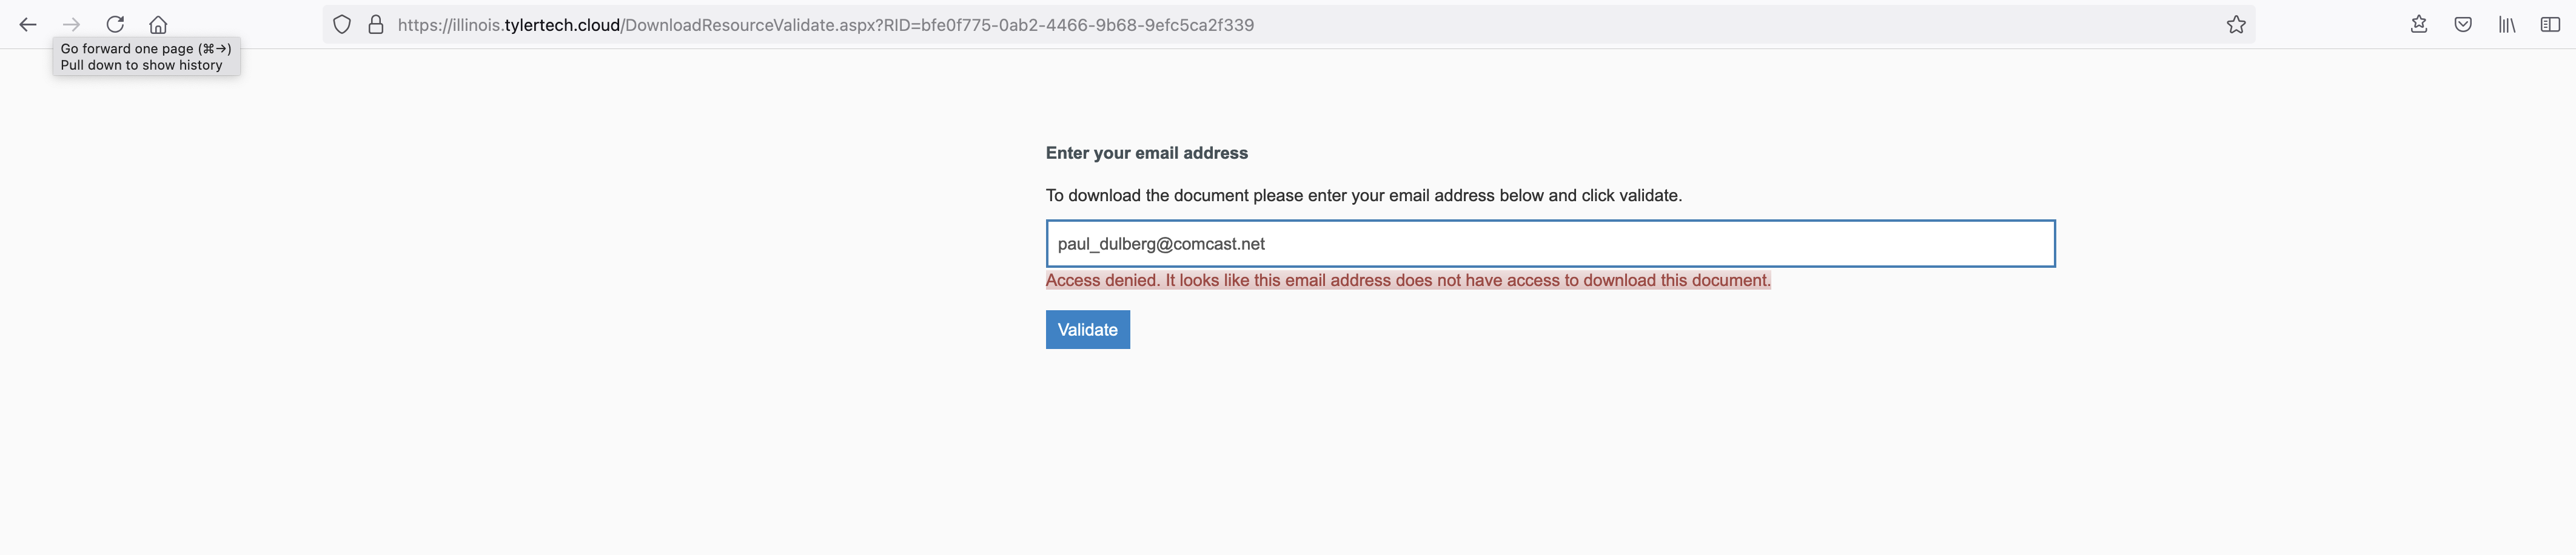Click the tylertech.cloud domain in the URL

tap(562, 25)
